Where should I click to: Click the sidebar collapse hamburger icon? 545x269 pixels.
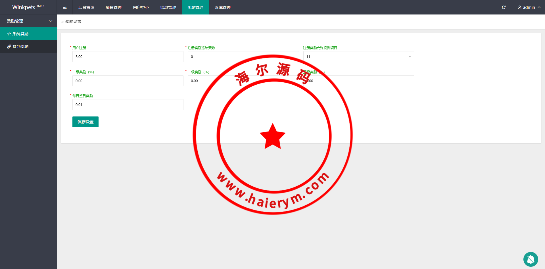click(65, 7)
